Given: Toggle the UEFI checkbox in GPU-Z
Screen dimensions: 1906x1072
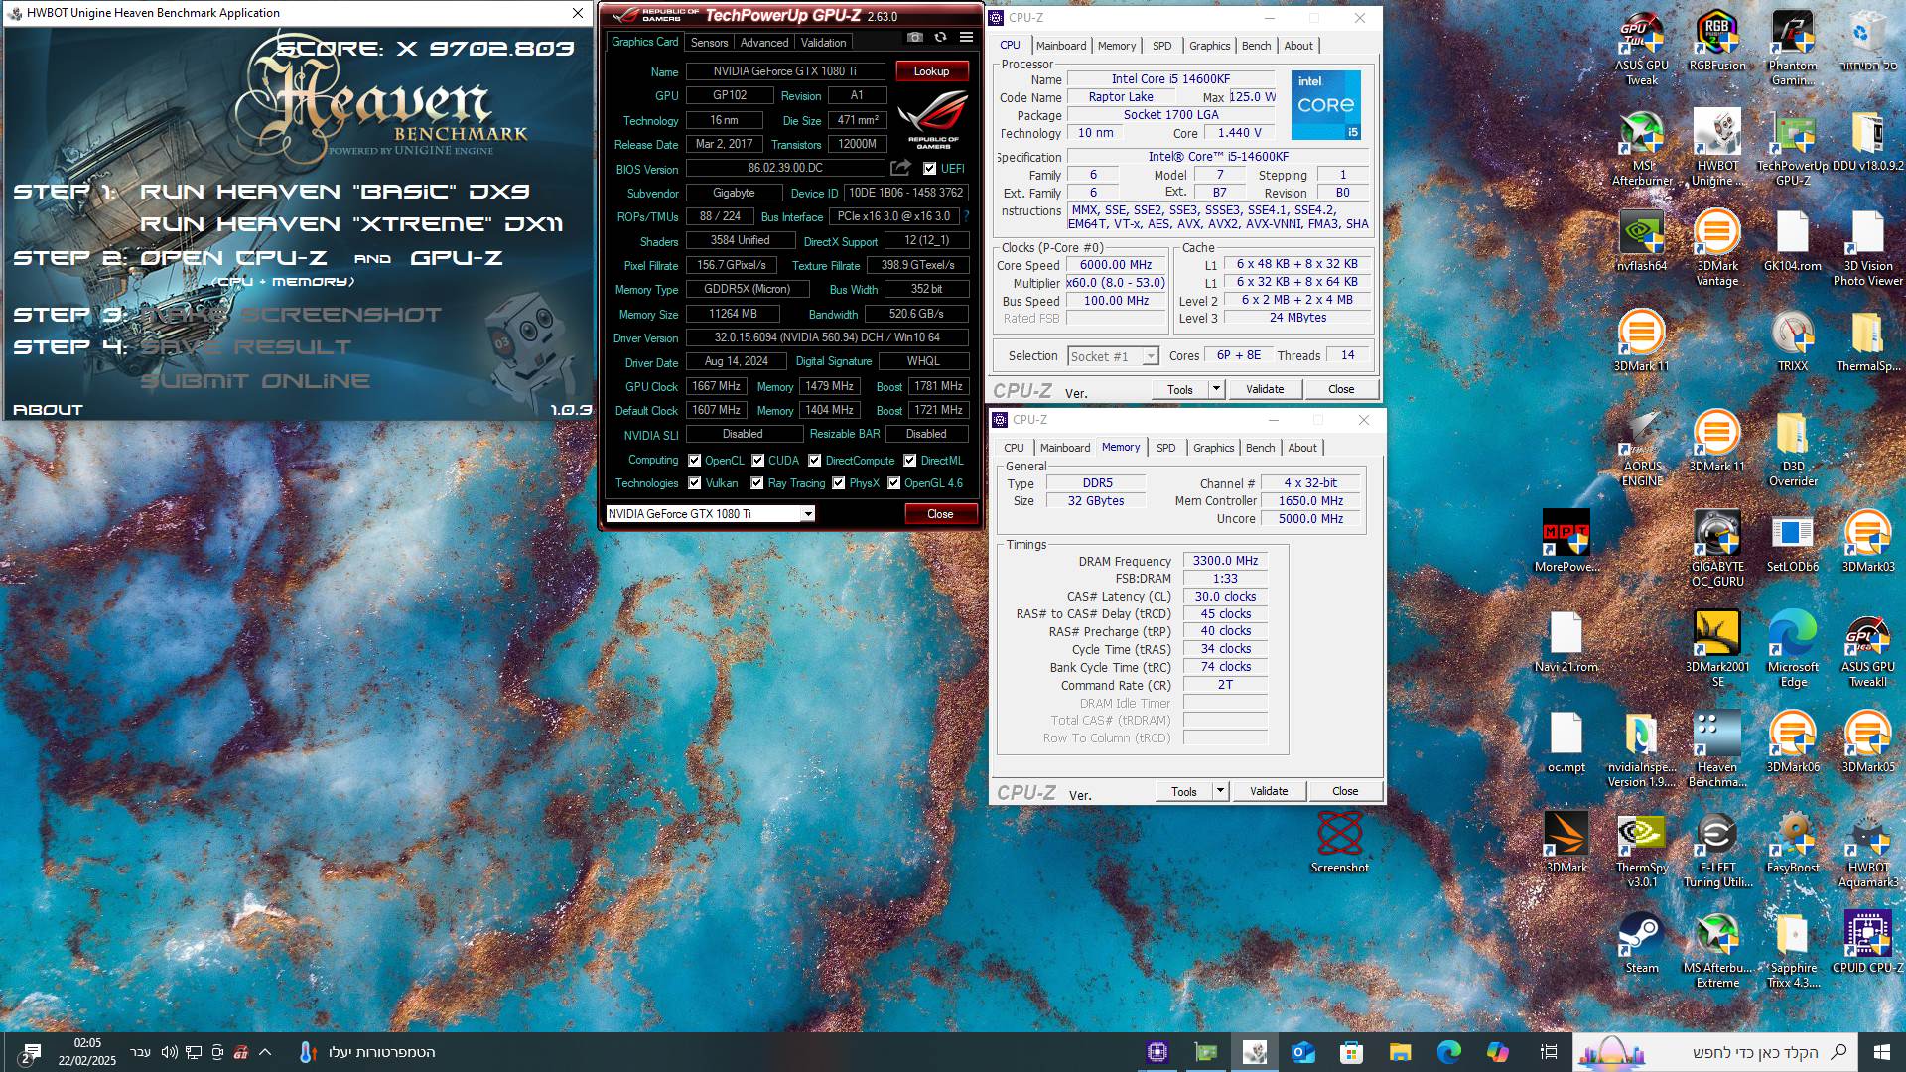Looking at the screenshot, I should [929, 169].
